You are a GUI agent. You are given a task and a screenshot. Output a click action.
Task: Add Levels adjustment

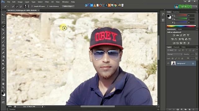(x=178, y=35)
